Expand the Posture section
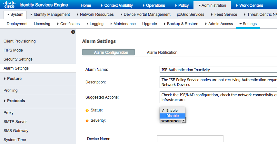277x144 pixels. coord(13,79)
